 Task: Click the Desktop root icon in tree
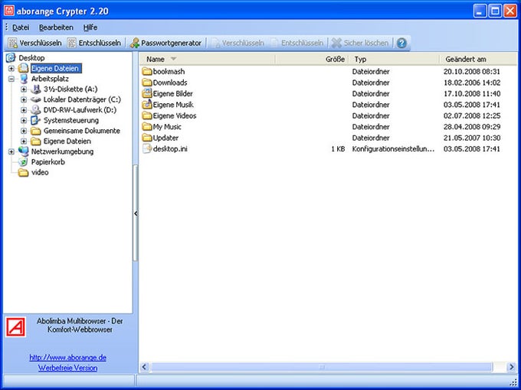point(11,57)
